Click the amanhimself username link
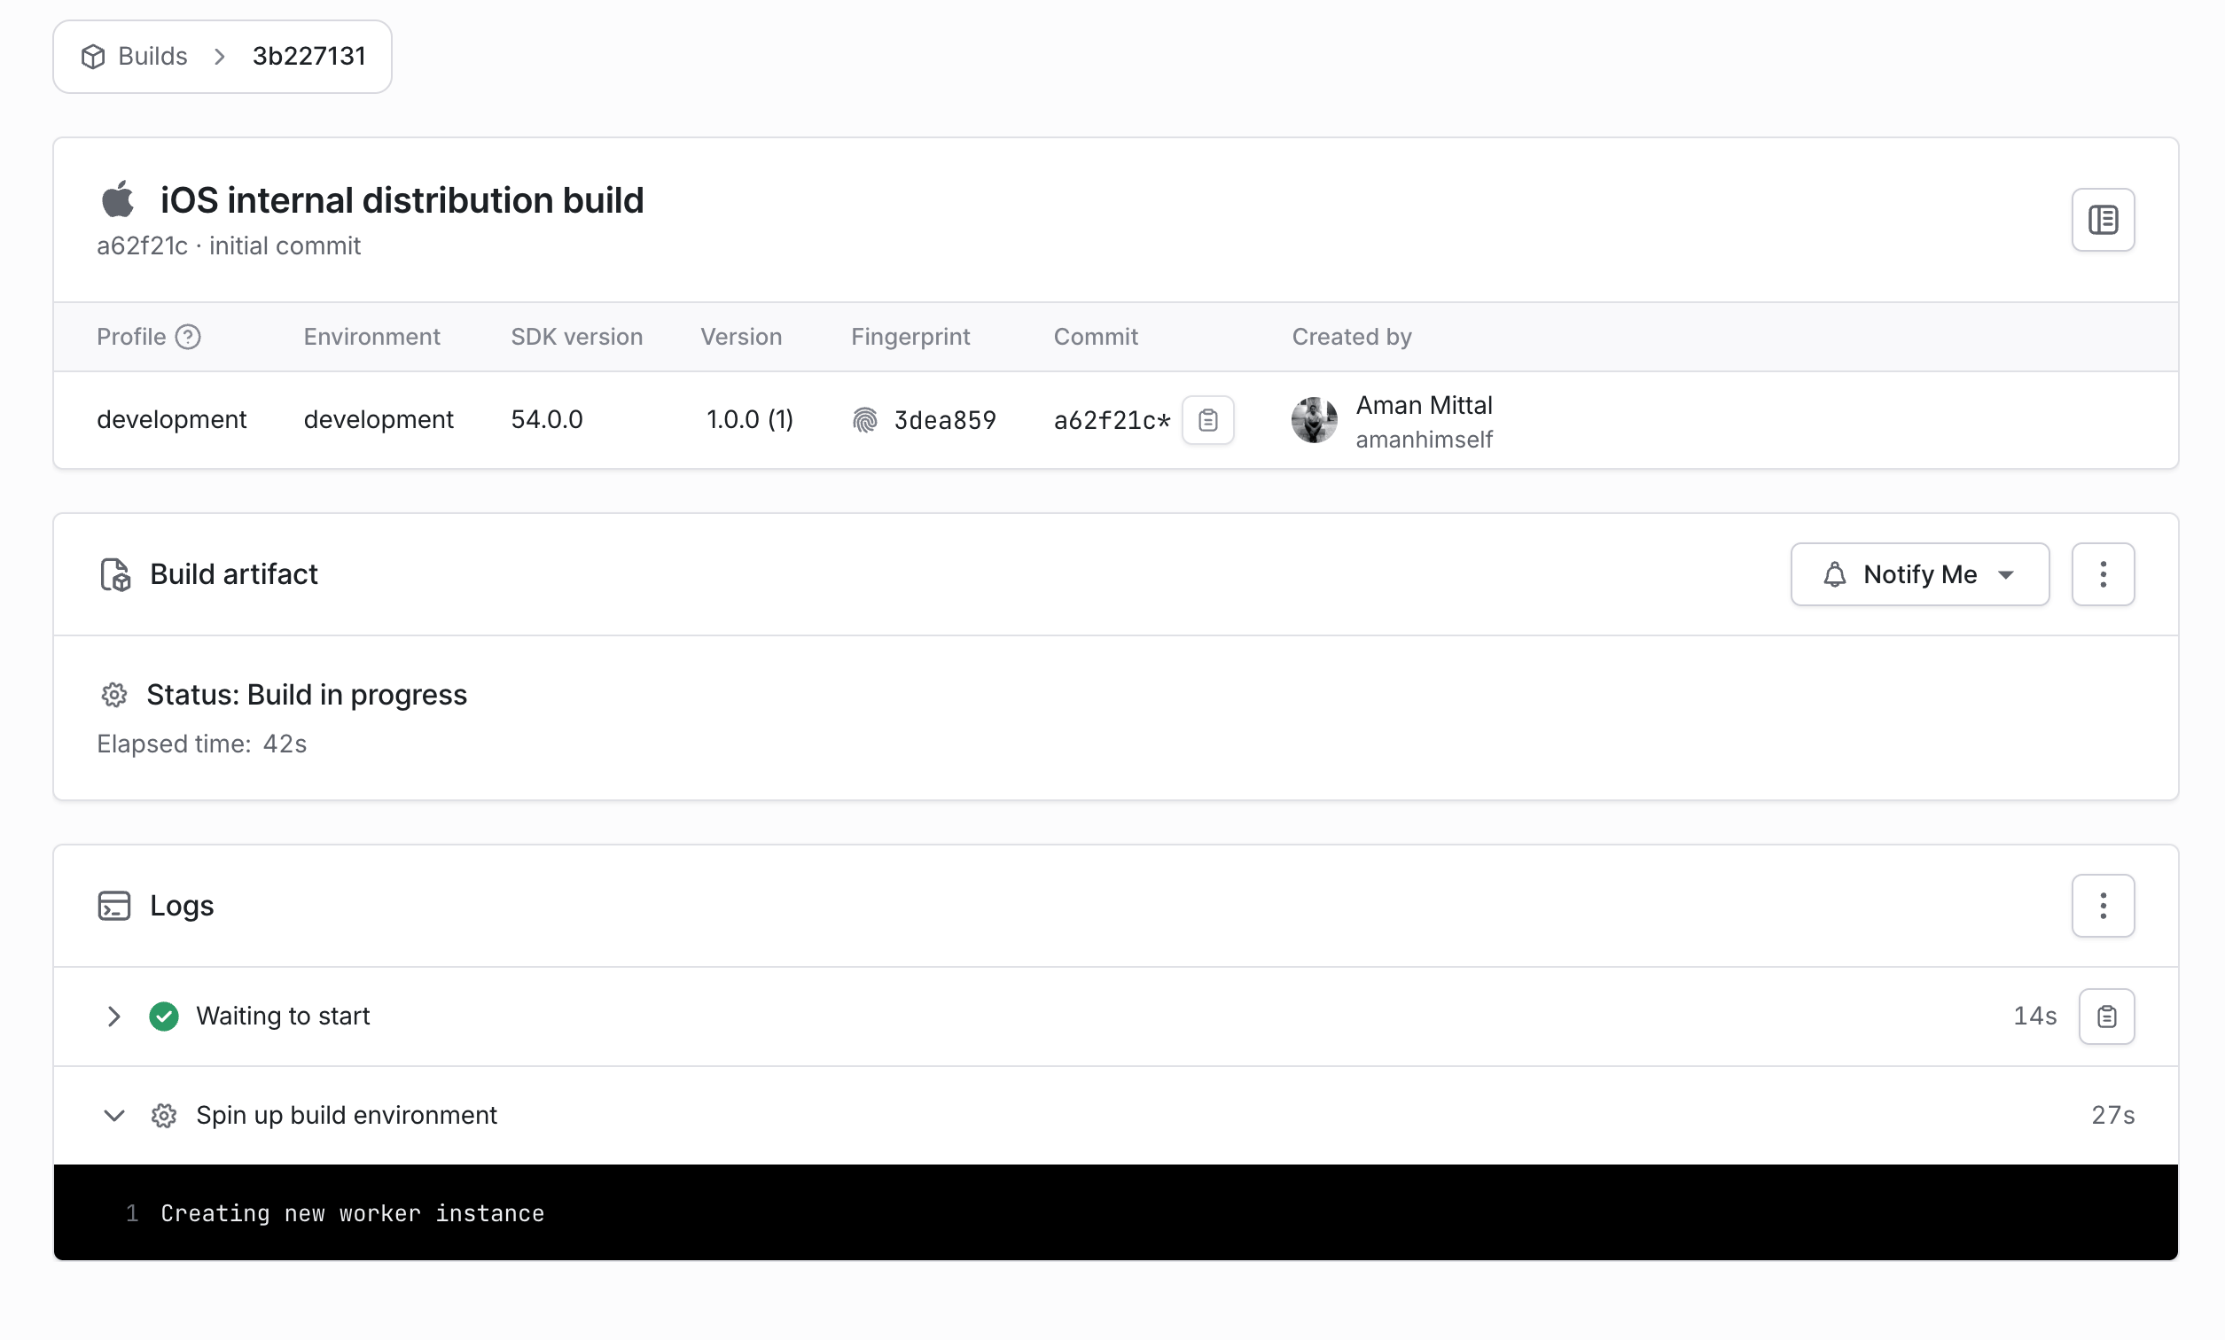Viewport: 2225px width, 1340px height. [x=1423, y=440]
